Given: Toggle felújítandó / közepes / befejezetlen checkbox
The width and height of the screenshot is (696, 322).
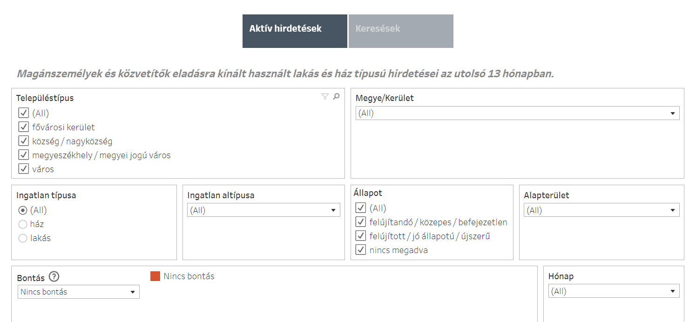Looking at the screenshot, I should point(360,222).
